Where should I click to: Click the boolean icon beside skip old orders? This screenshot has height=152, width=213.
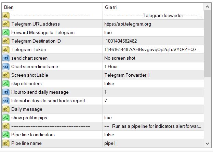point(6,84)
